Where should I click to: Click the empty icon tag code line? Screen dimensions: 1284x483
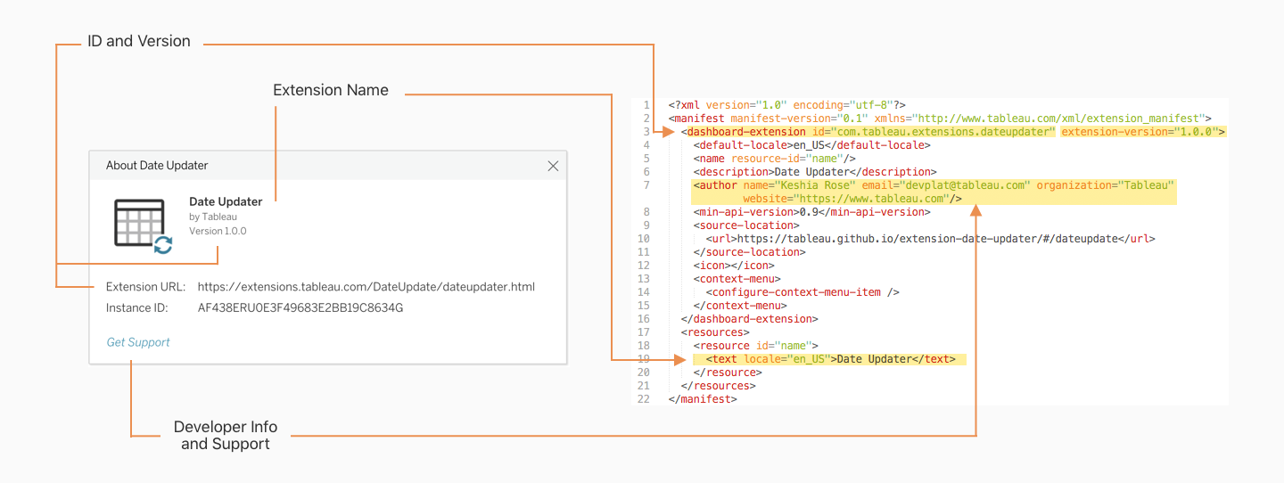tap(734, 266)
